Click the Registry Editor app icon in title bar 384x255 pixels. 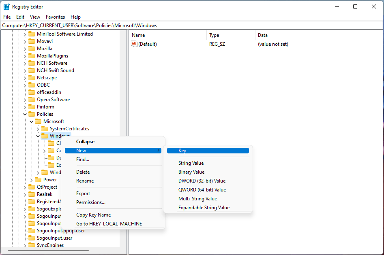click(6, 6)
